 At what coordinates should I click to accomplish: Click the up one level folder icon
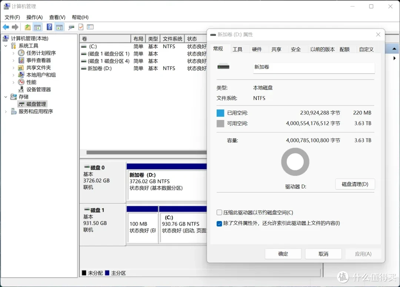pyautogui.click(x=27, y=27)
